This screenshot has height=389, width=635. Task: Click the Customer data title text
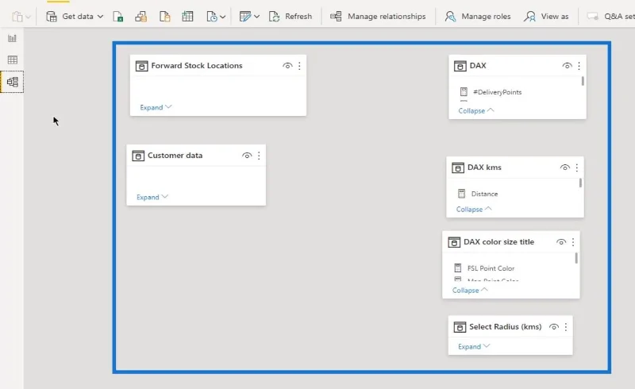point(175,155)
